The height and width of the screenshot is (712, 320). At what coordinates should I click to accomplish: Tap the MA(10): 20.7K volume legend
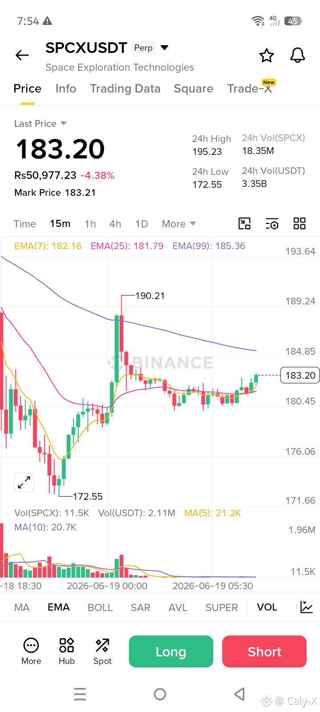click(45, 527)
